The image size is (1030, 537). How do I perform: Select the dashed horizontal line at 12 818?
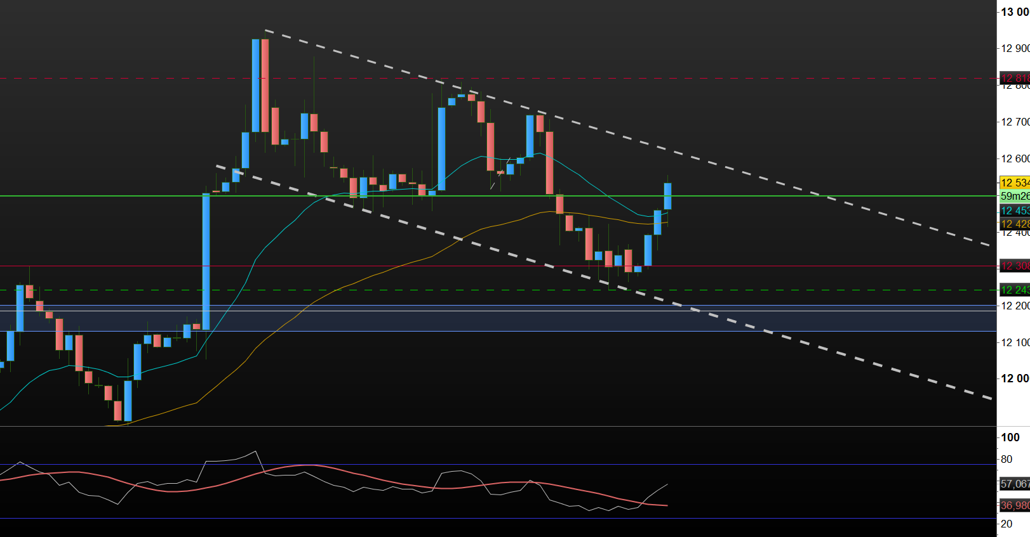[x=498, y=79]
